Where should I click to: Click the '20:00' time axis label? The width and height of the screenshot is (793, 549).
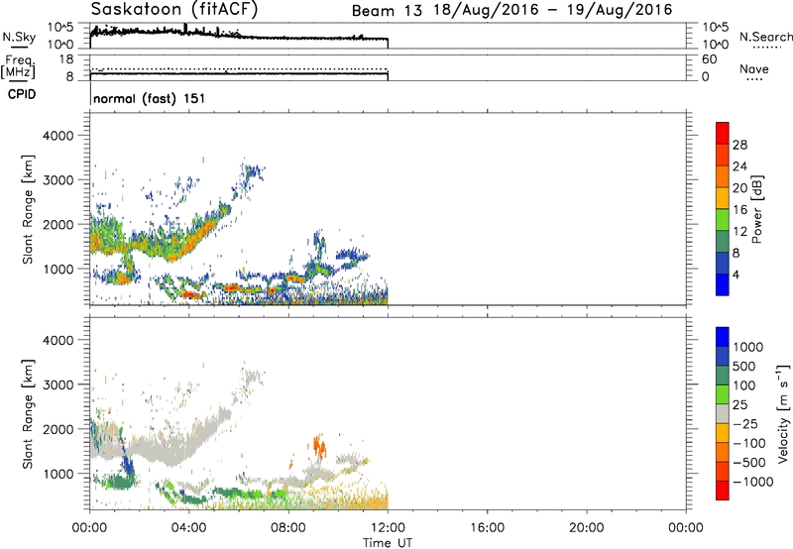(587, 528)
